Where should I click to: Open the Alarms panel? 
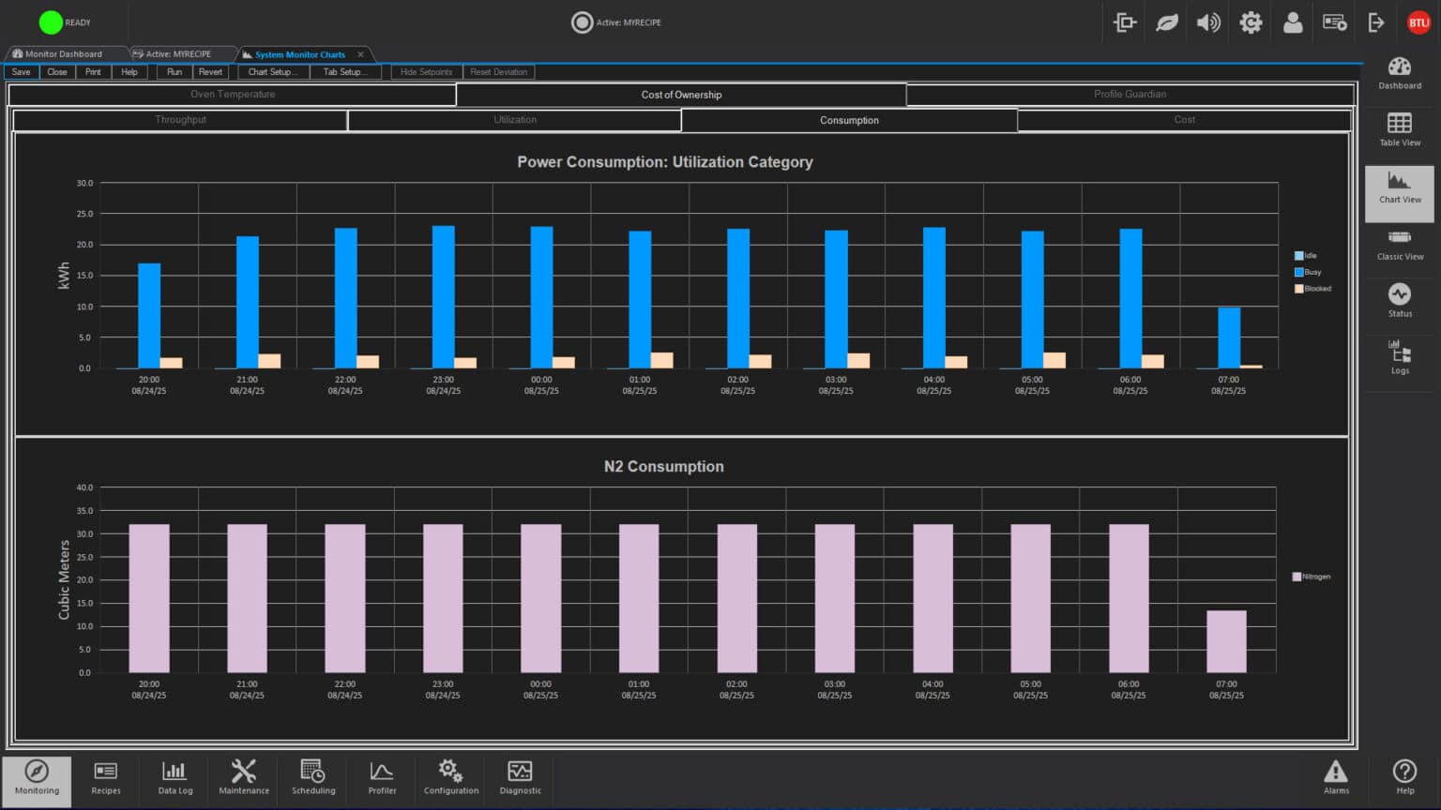(x=1335, y=777)
